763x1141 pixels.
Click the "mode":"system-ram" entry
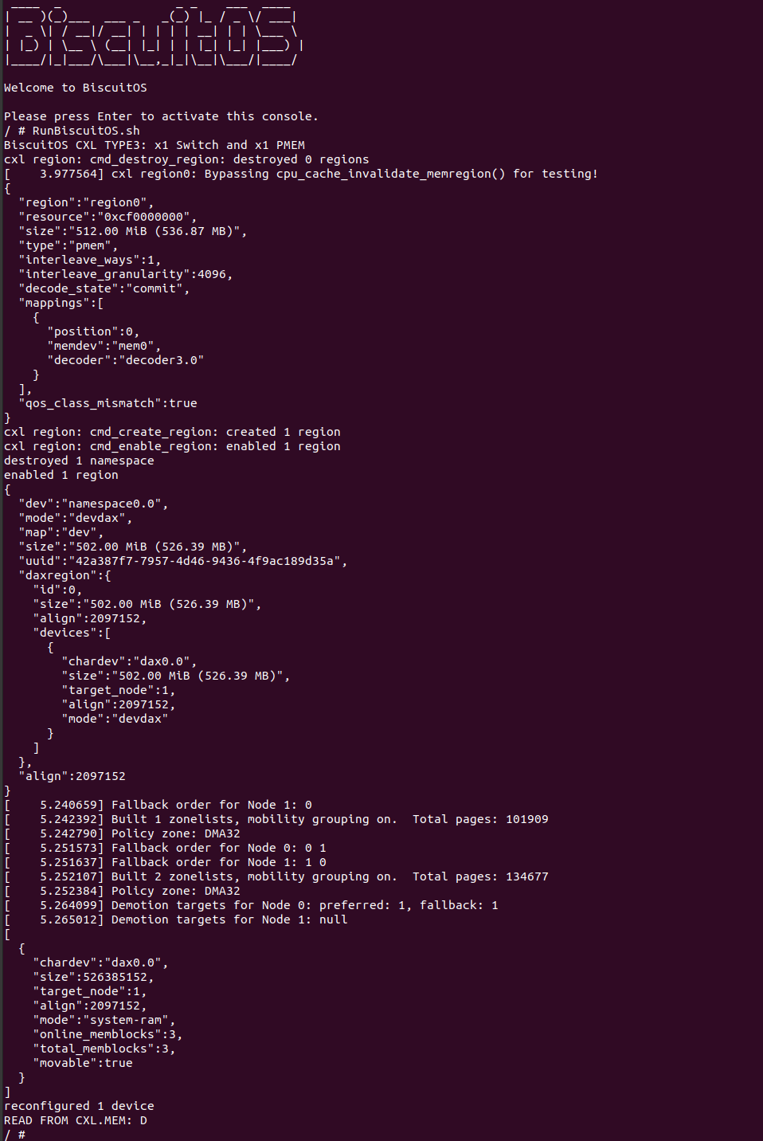tap(104, 1020)
